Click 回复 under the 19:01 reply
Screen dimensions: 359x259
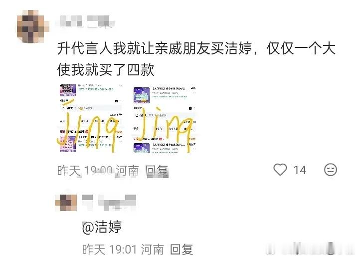[181, 250]
